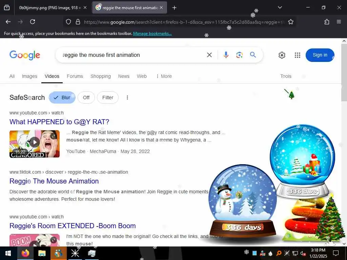Open 'Reggie The Mouse Animation' TikTok result

54,181
